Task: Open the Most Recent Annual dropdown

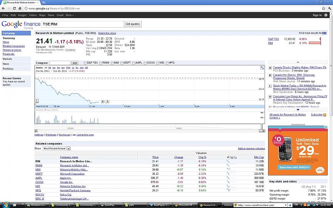Action: pyautogui.click(x=57, y=148)
